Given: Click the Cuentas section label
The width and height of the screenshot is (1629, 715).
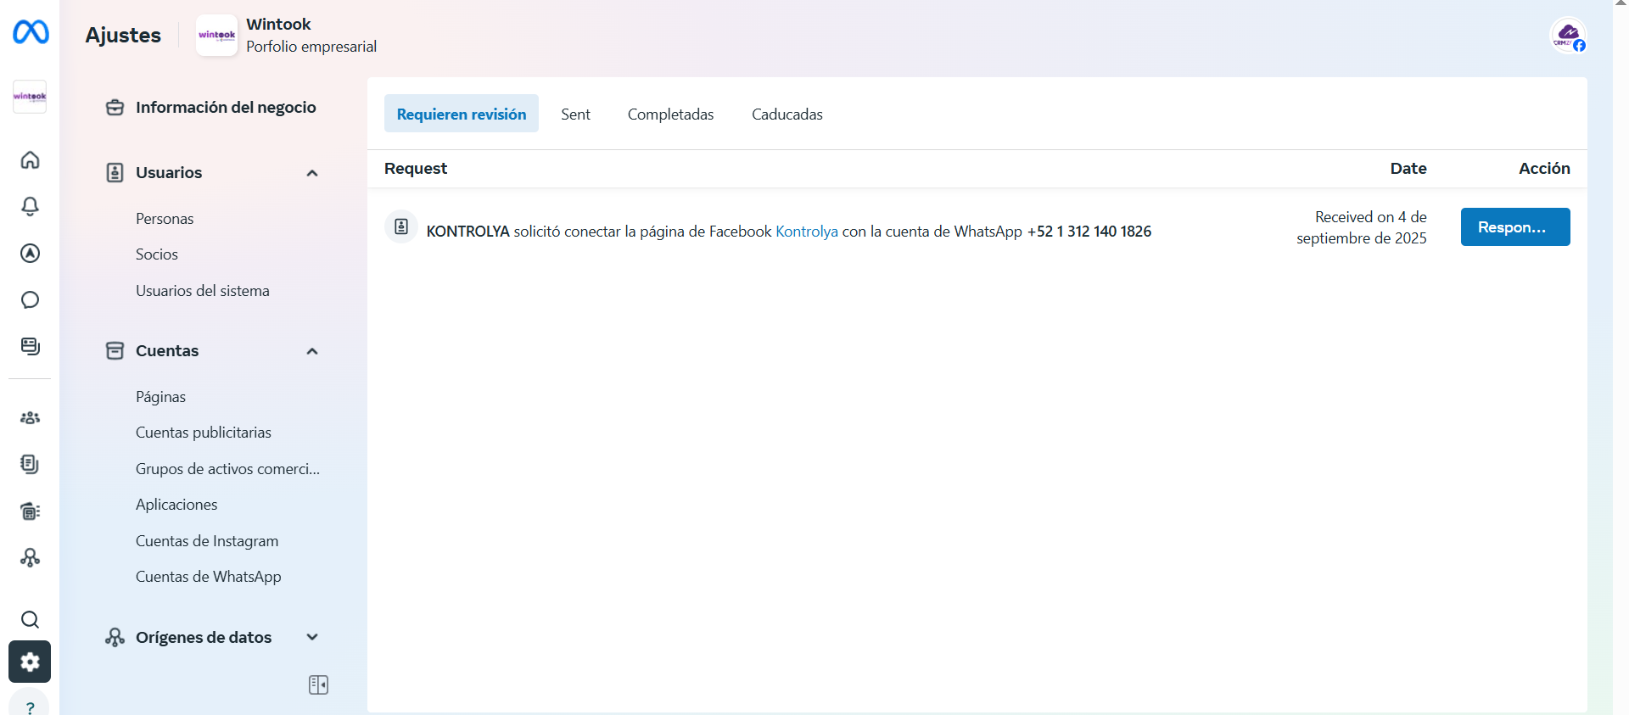Looking at the screenshot, I should pyautogui.click(x=167, y=351).
